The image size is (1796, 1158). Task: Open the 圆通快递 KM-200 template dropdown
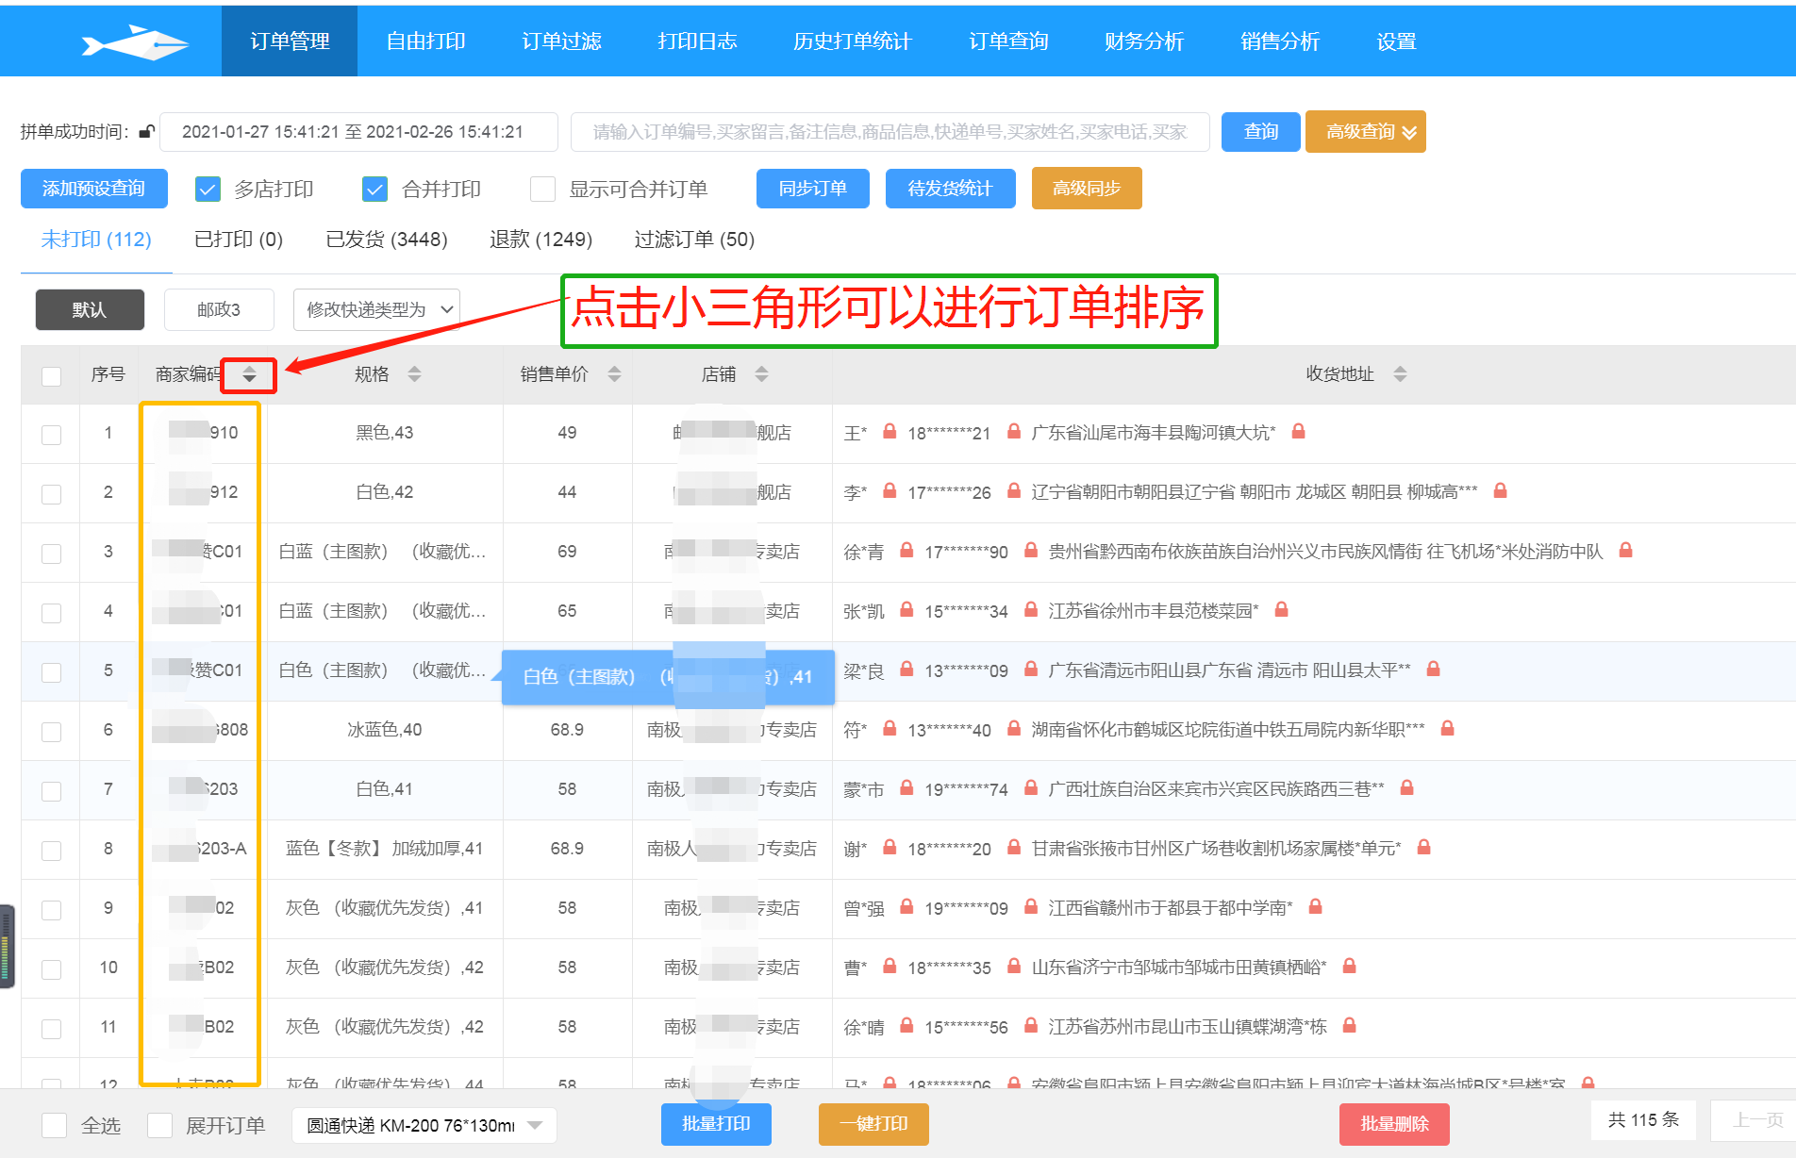424,1125
